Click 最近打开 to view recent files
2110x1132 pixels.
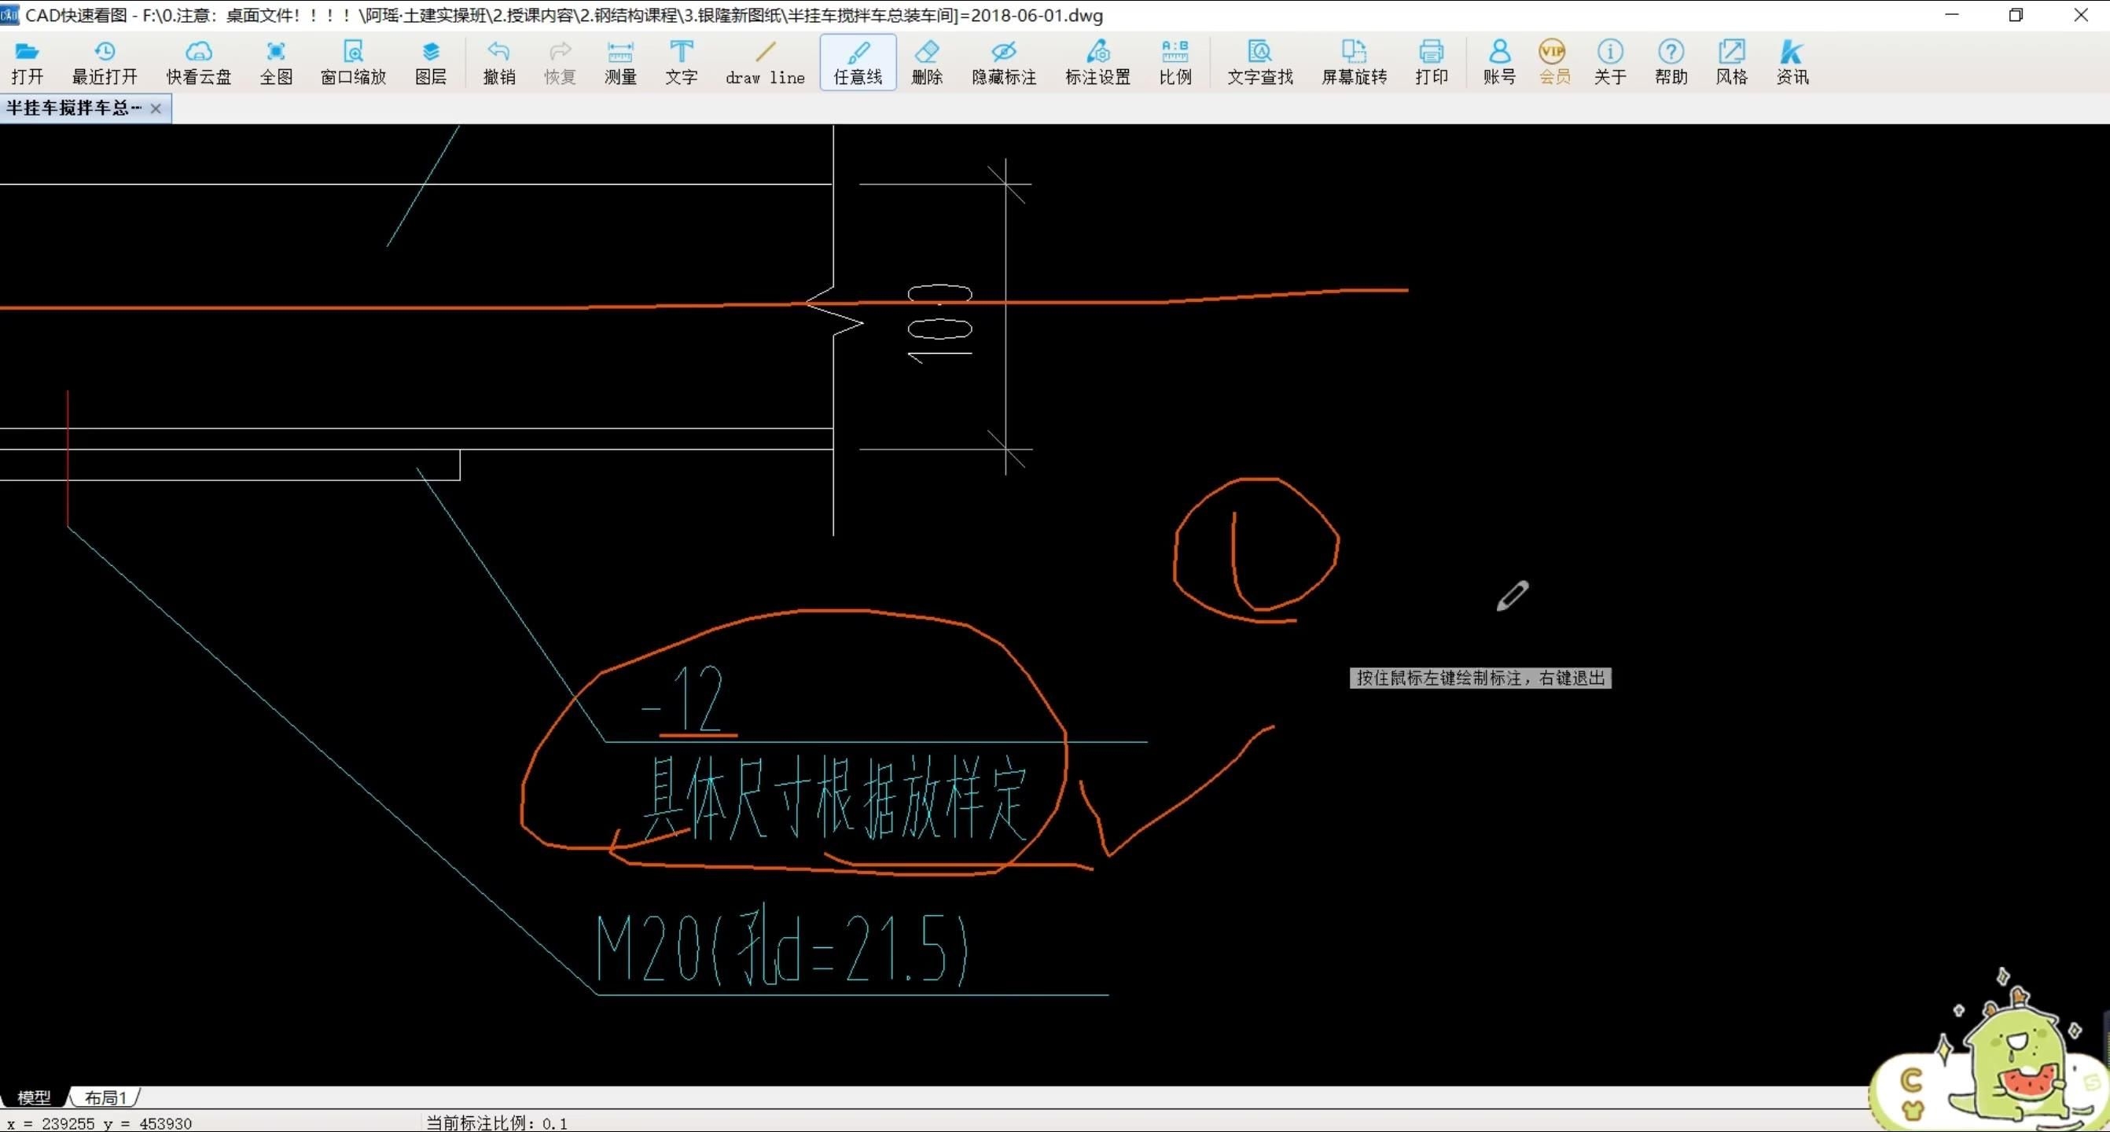coord(104,61)
